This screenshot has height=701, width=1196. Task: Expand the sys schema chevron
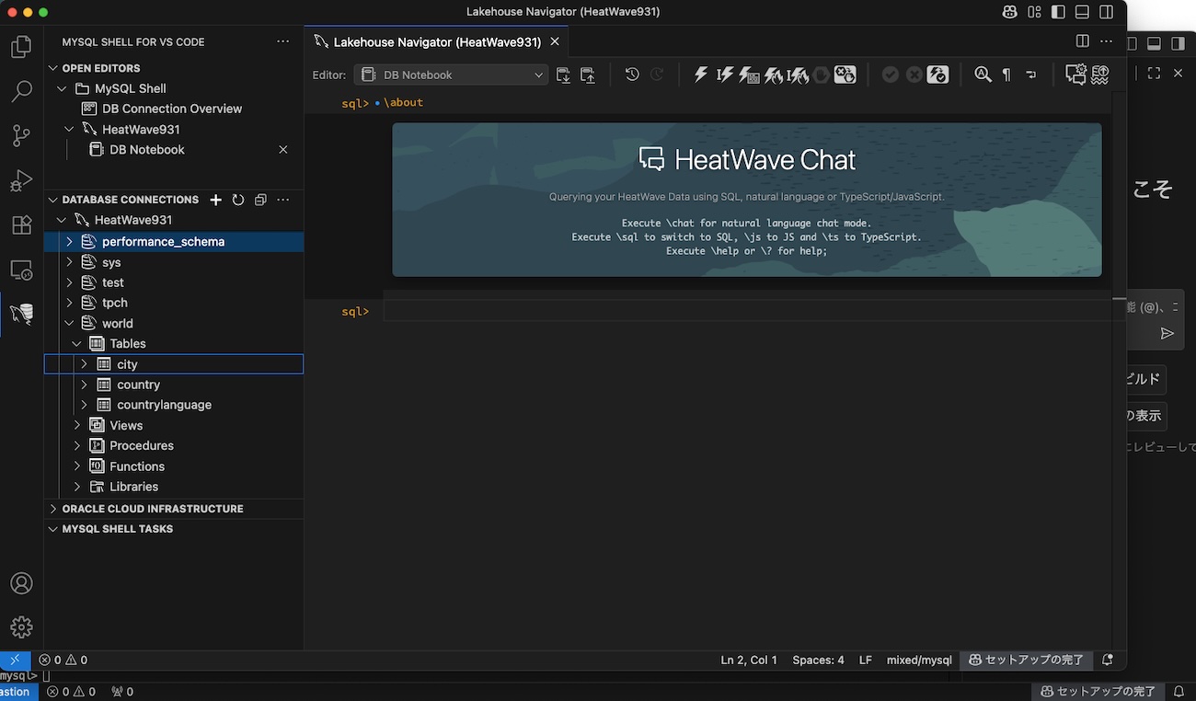[69, 262]
